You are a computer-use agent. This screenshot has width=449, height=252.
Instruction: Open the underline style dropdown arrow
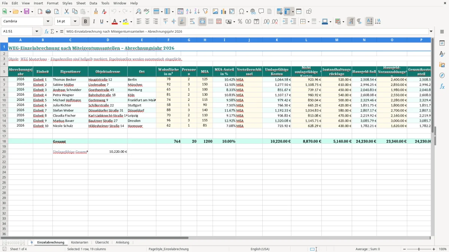click(x=107, y=22)
